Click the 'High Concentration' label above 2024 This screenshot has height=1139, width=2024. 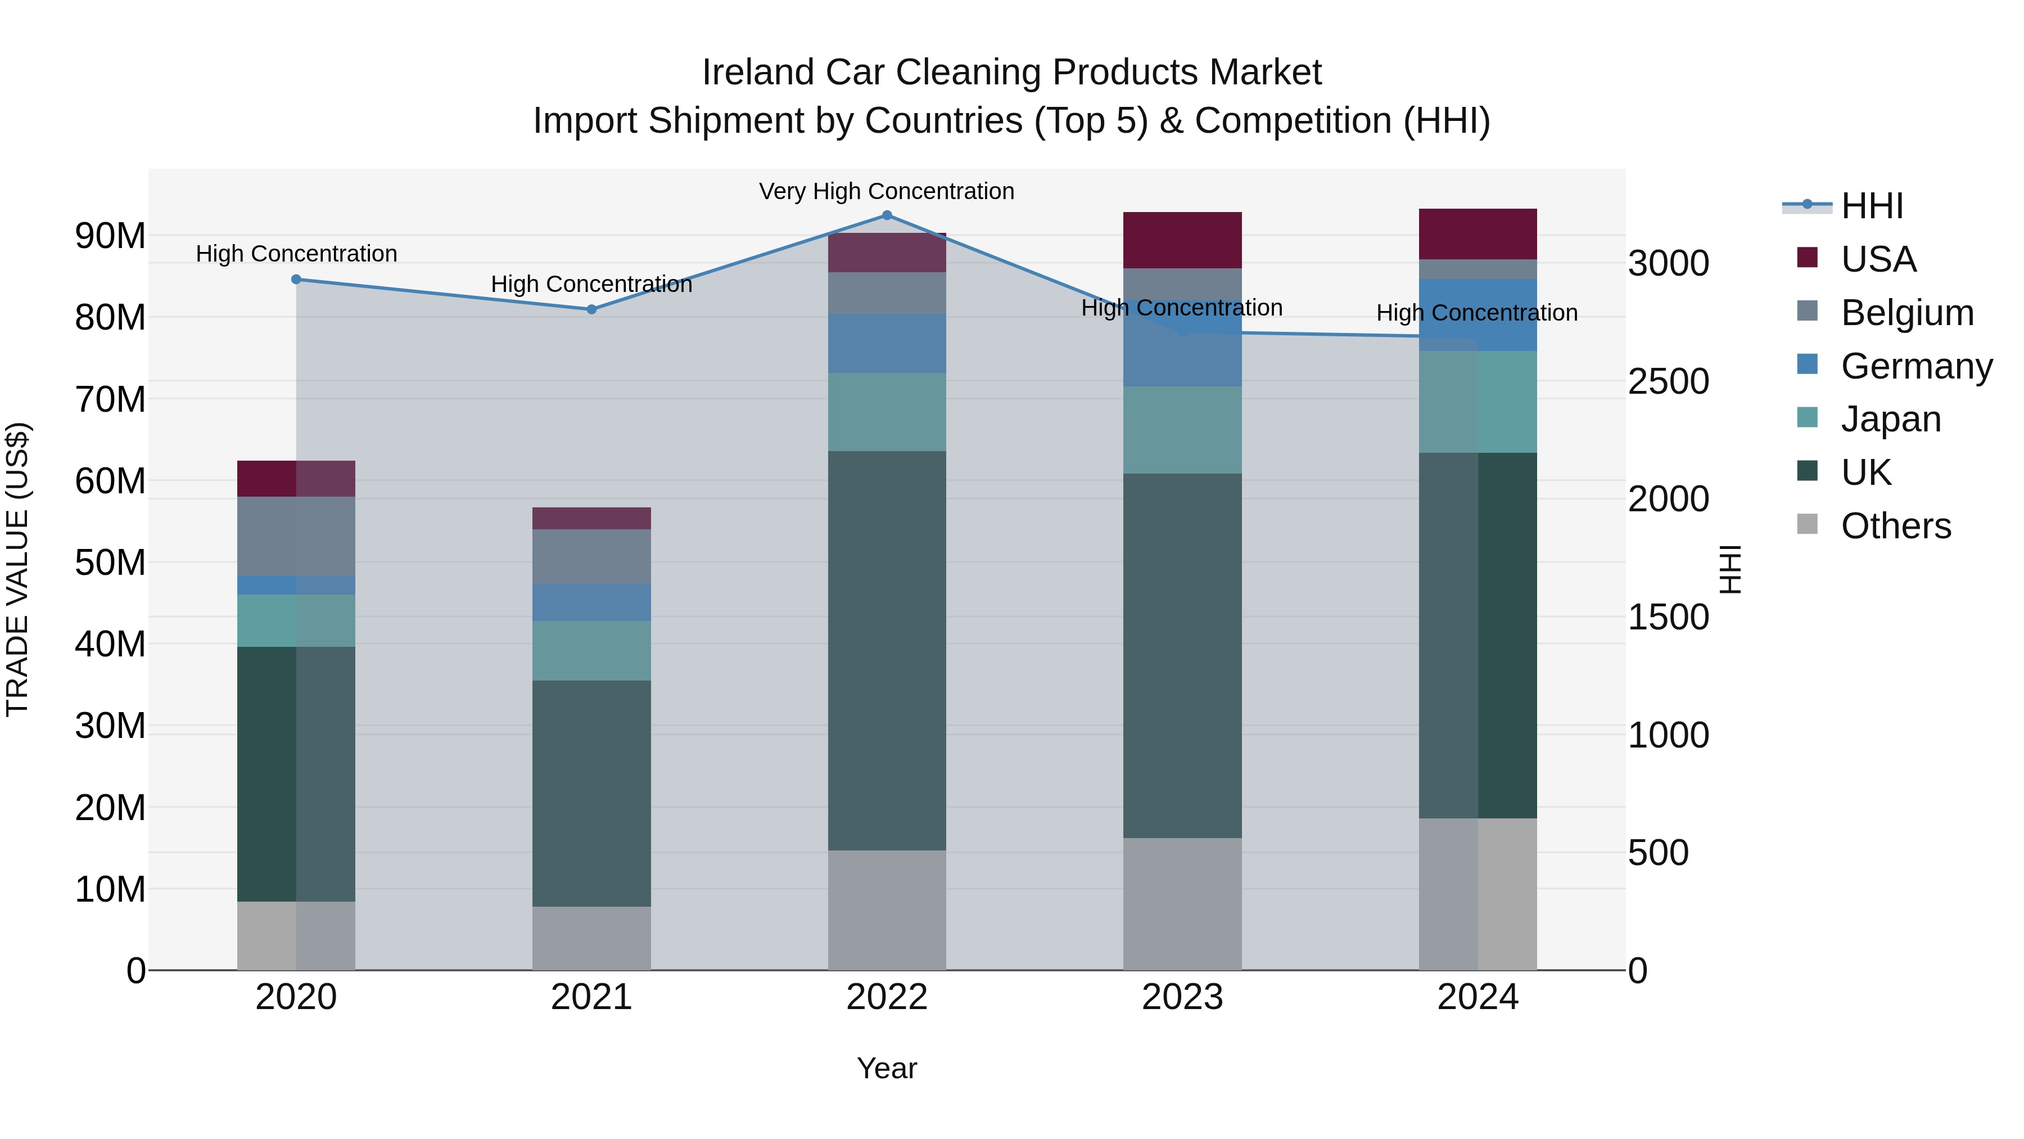click(1477, 313)
